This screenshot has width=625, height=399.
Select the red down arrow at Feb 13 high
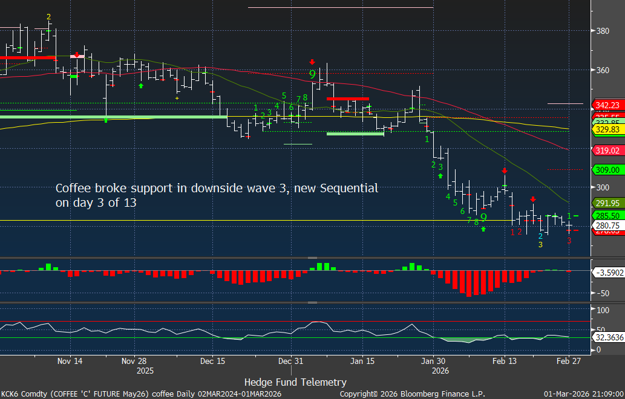505,171
